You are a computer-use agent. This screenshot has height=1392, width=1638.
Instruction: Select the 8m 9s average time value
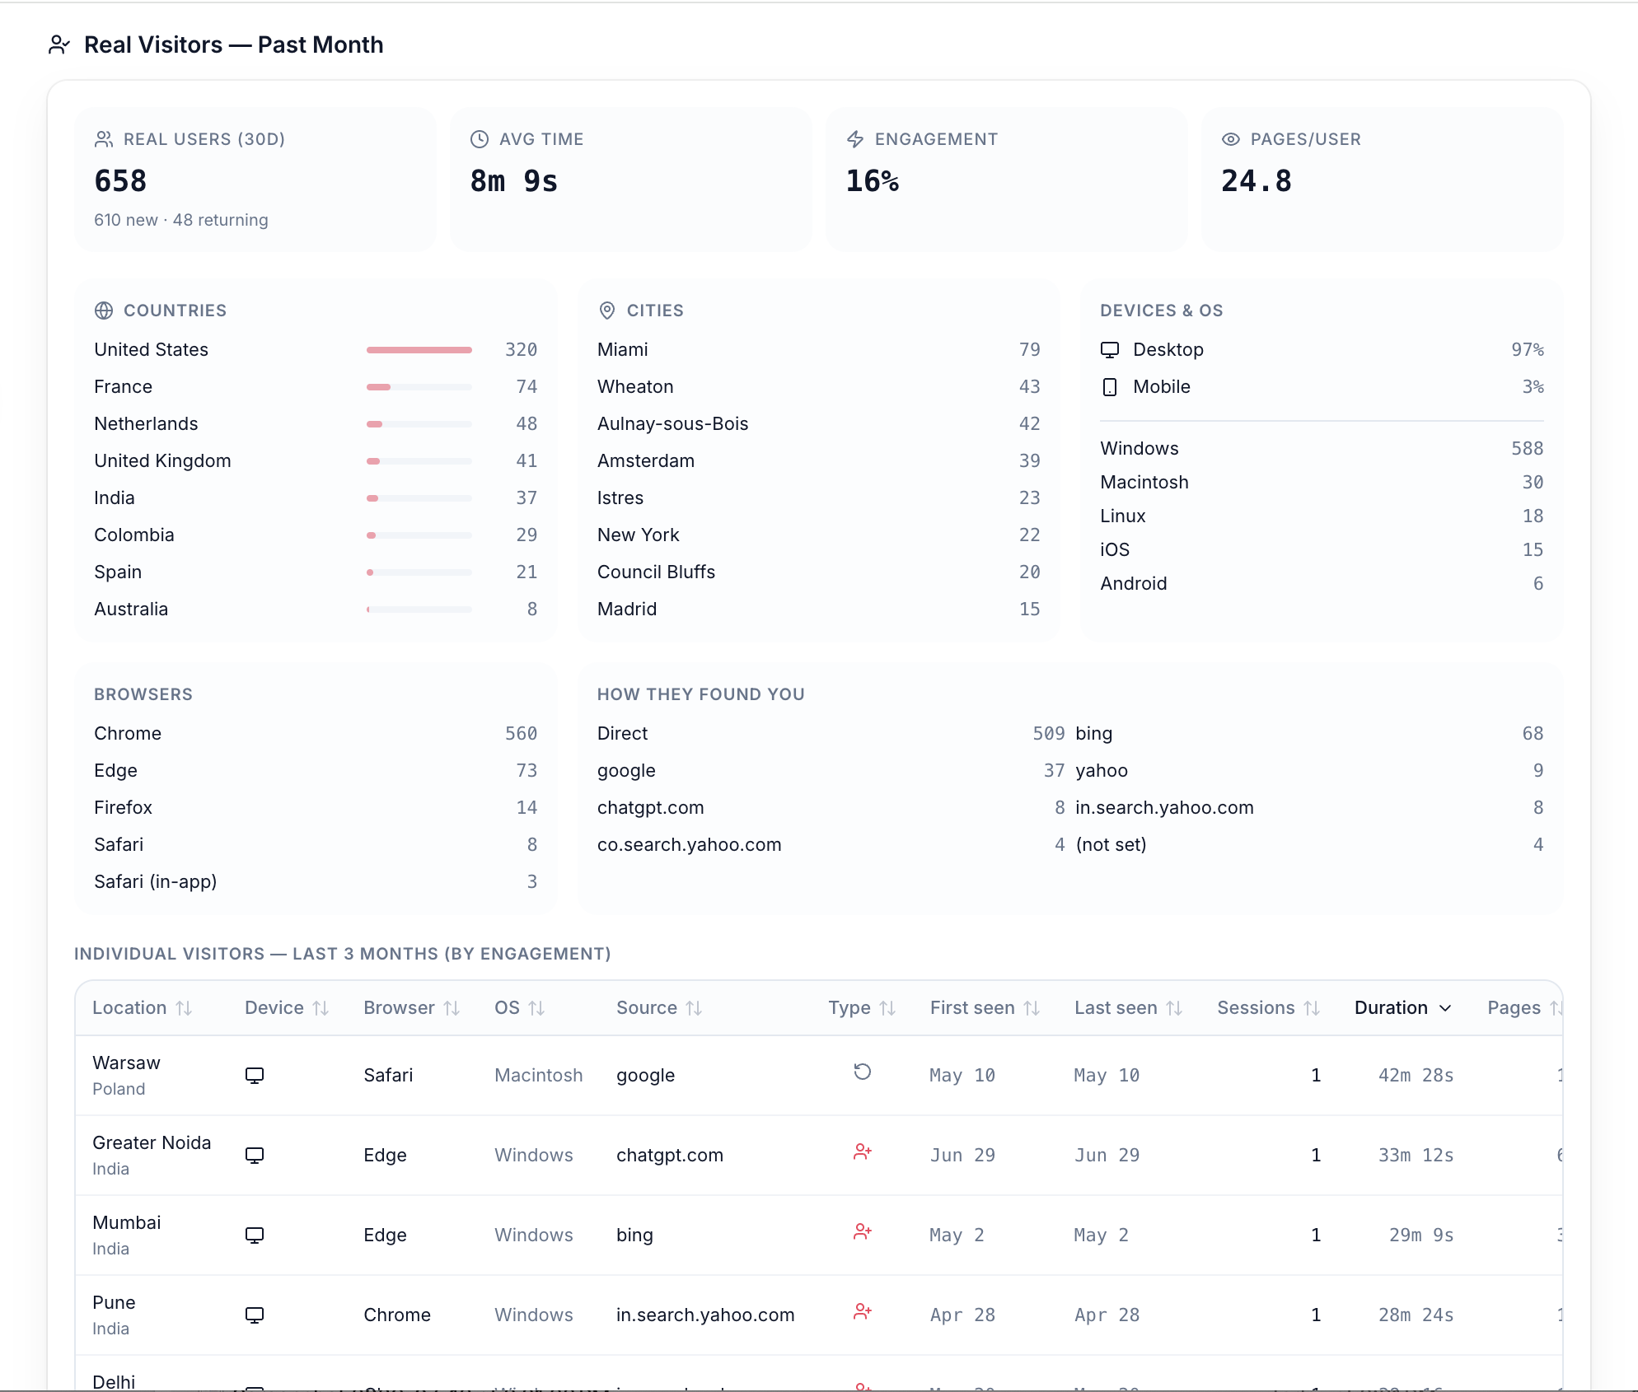click(x=514, y=181)
